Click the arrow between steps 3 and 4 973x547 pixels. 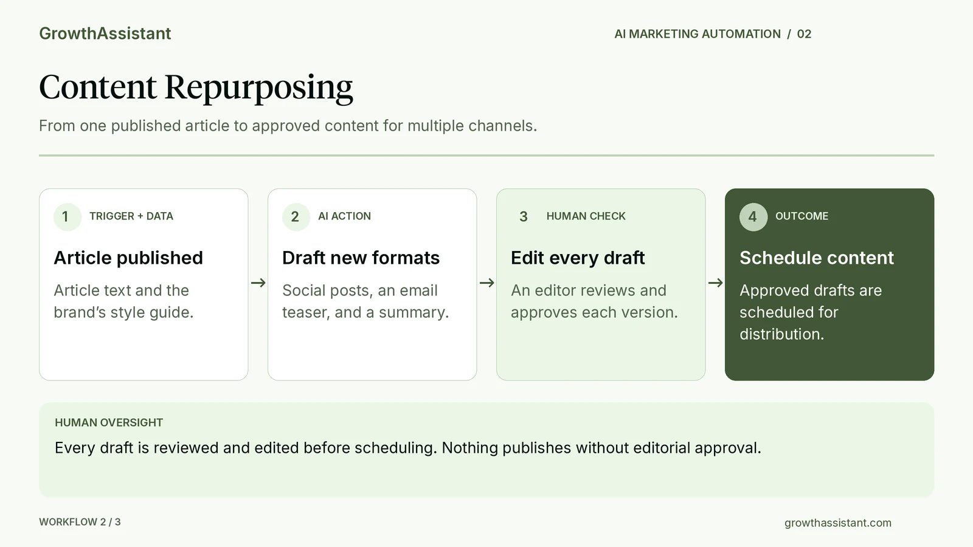click(716, 283)
